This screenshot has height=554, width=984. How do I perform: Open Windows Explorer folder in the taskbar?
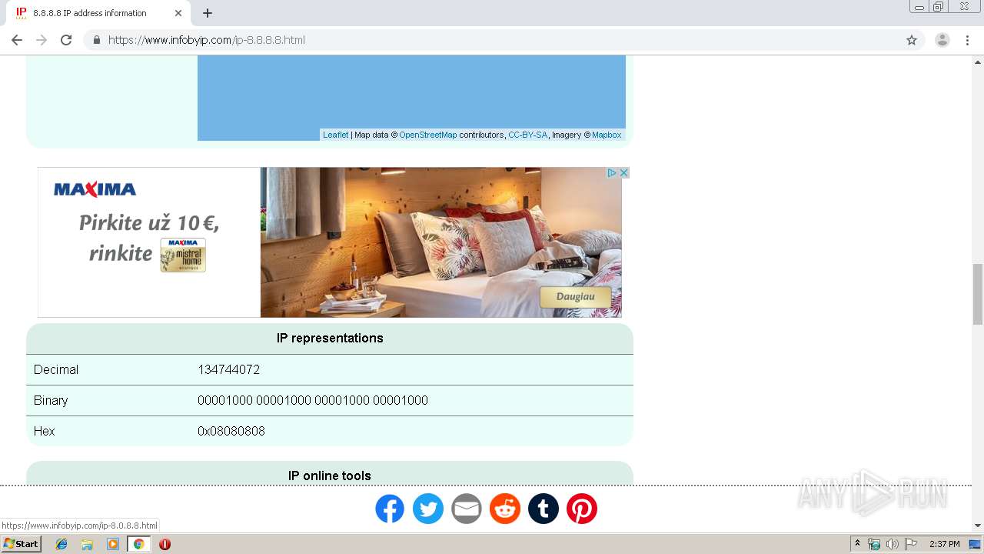(87, 544)
